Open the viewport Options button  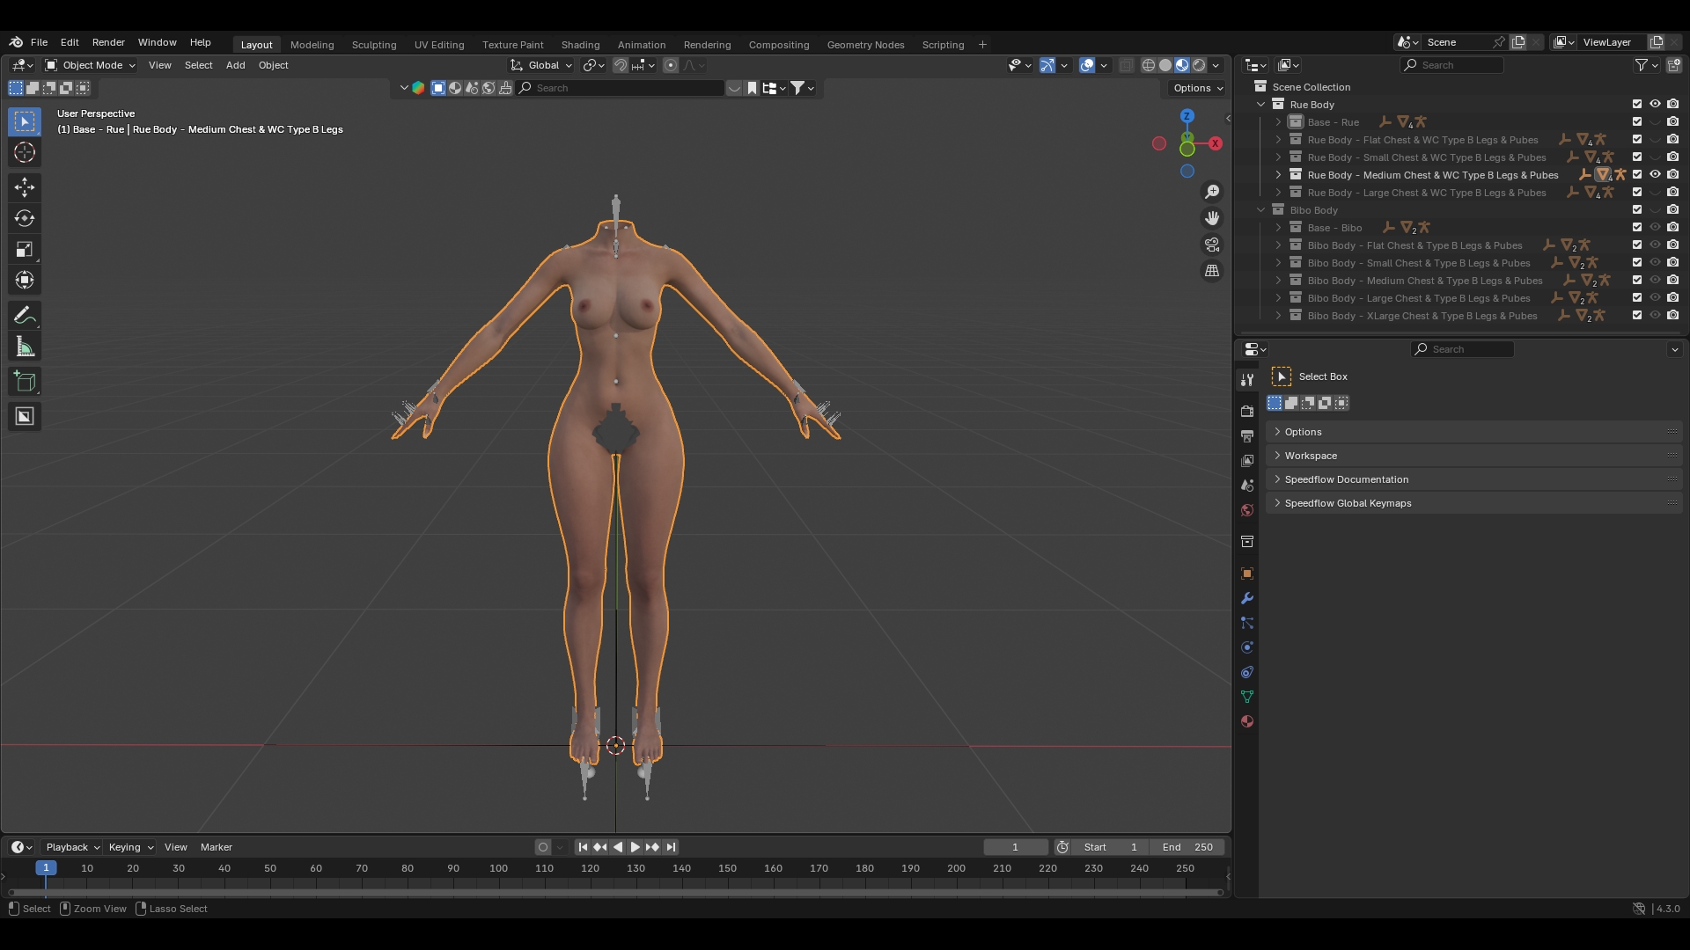click(1198, 88)
